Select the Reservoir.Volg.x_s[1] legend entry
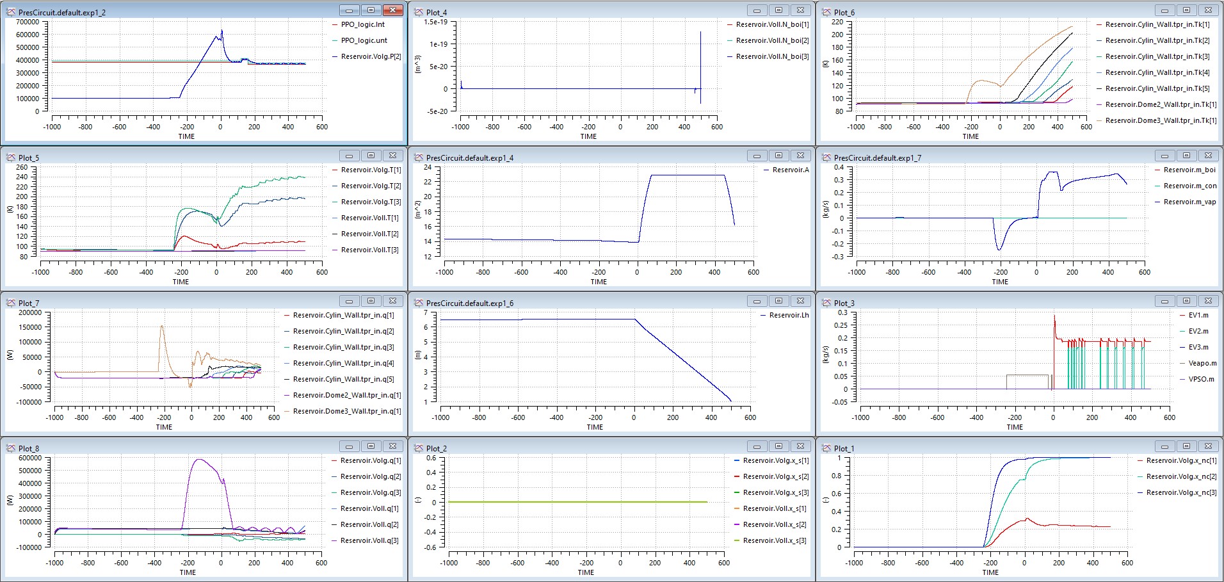This screenshot has height=582, width=1224. [771, 460]
